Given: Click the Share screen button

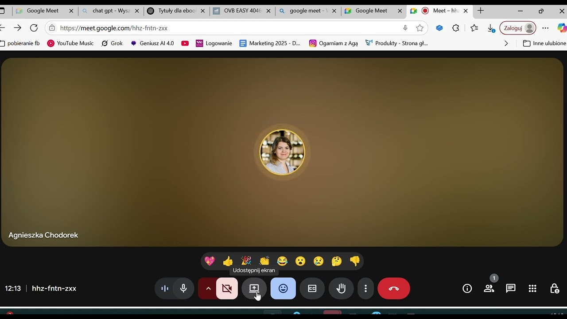Looking at the screenshot, I should [254, 288].
